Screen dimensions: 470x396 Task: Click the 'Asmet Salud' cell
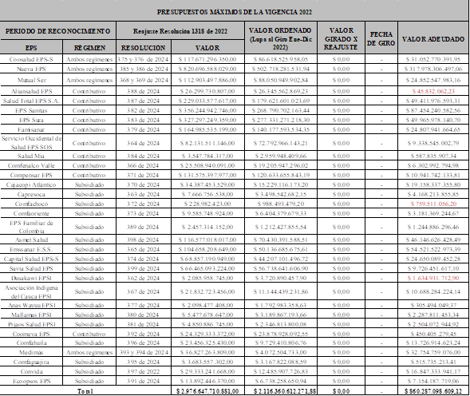click(31, 240)
